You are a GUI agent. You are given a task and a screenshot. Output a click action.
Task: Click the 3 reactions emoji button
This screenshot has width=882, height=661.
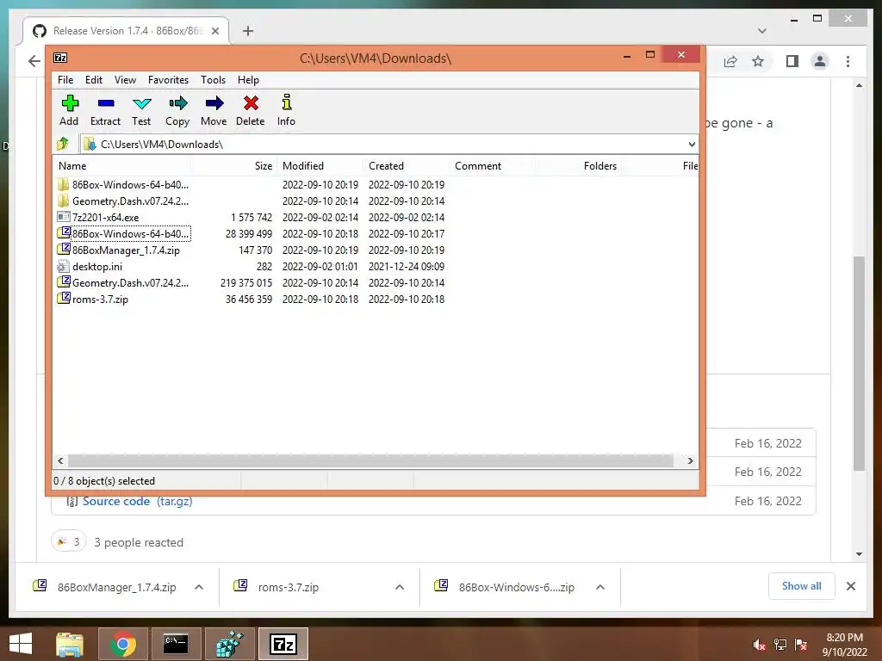pyautogui.click(x=69, y=542)
